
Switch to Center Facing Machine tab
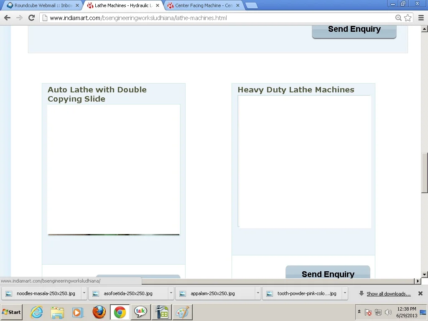[x=204, y=5]
